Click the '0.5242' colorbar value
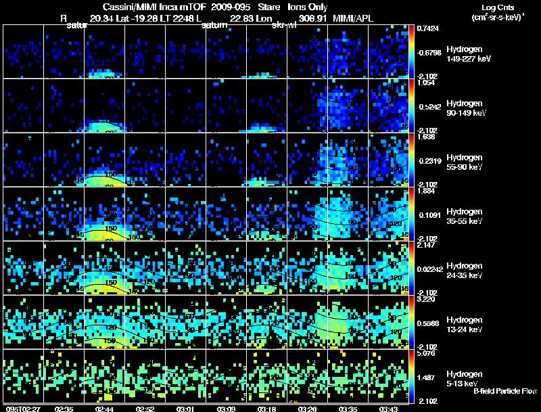This screenshot has width=541, height=412. (x=430, y=107)
